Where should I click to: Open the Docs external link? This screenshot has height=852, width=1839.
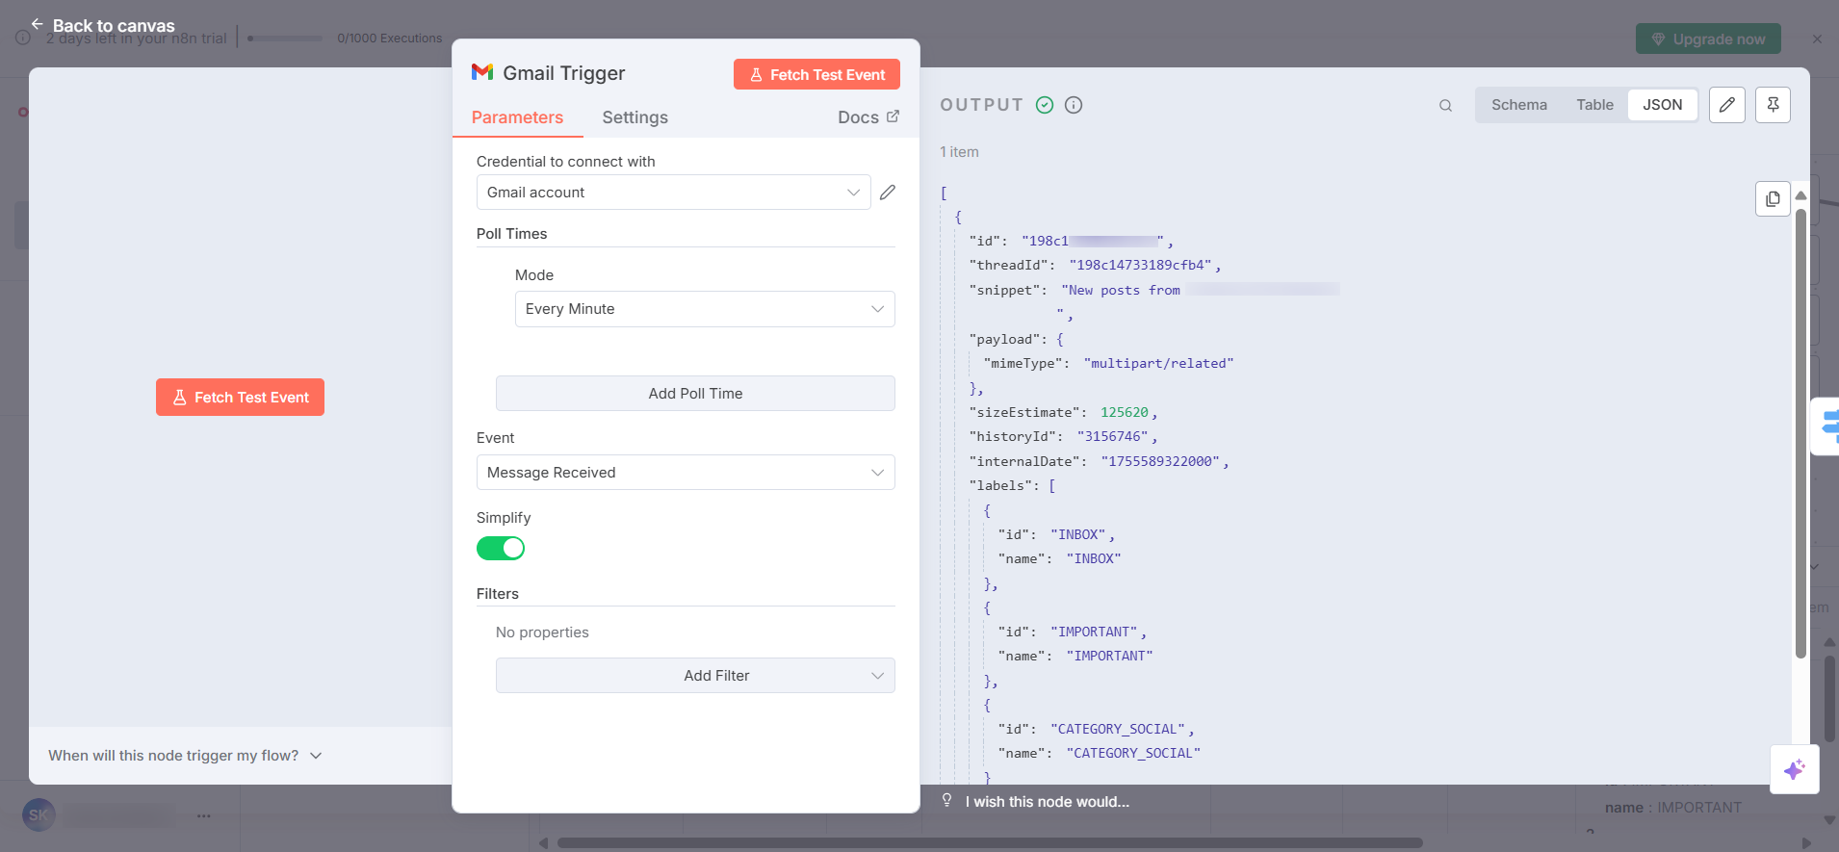(x=868, y=117)
